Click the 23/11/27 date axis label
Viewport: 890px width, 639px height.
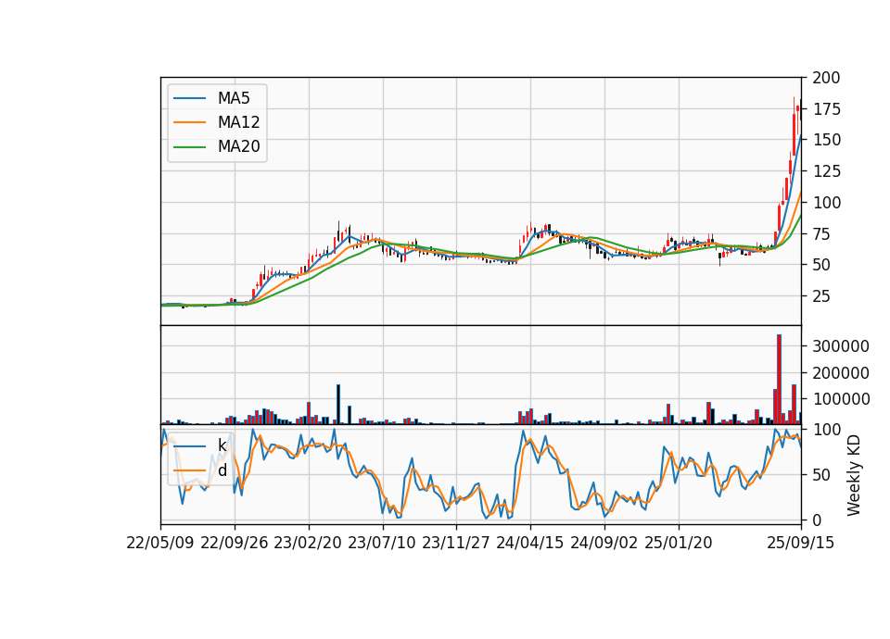(x=456, y=543)
